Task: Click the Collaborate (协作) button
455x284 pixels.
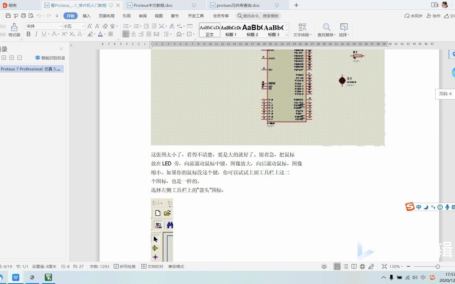Action: click(x=433, y=16)
